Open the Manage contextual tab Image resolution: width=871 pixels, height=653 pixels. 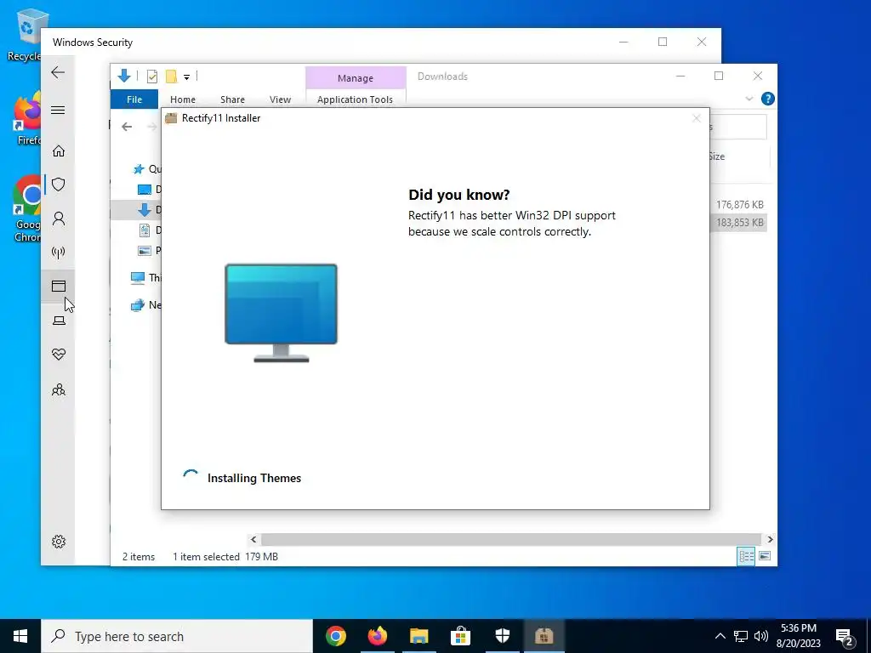click(x=356, y=78)
